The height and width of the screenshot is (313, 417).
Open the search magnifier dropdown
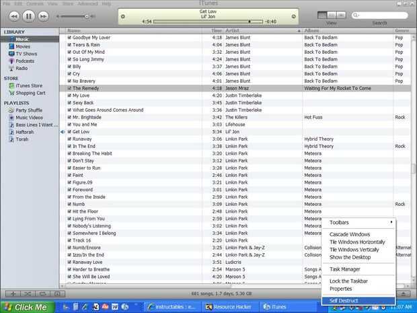(356, 15)
